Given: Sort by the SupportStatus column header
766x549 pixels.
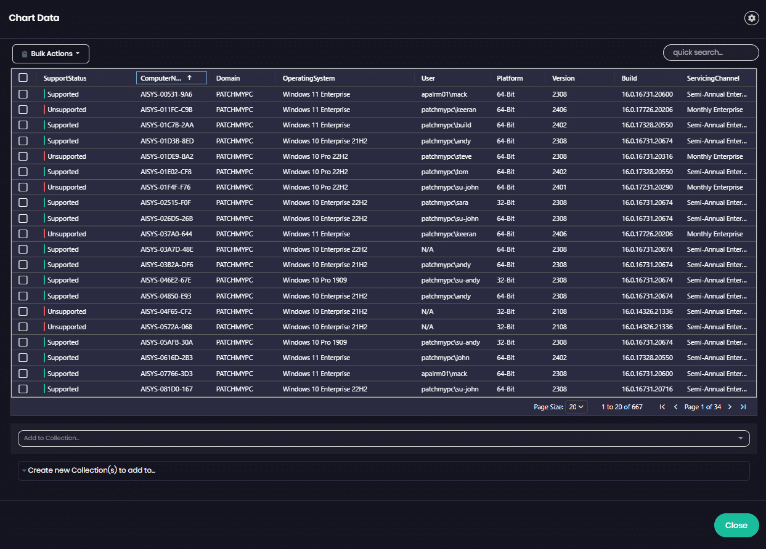Looking at the screenshot, I should click(x=65, y=78).
